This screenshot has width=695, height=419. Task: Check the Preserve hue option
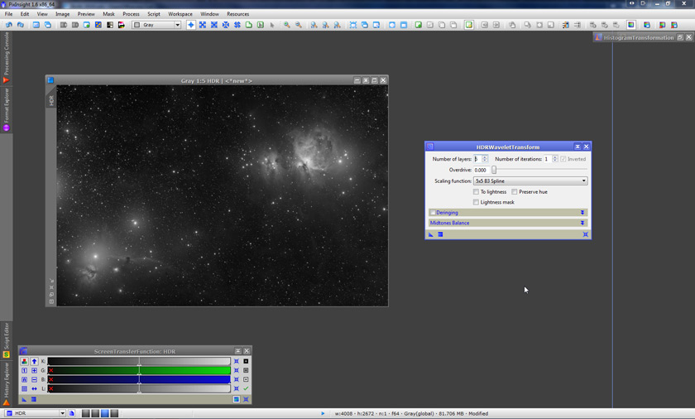click(515, 192)
